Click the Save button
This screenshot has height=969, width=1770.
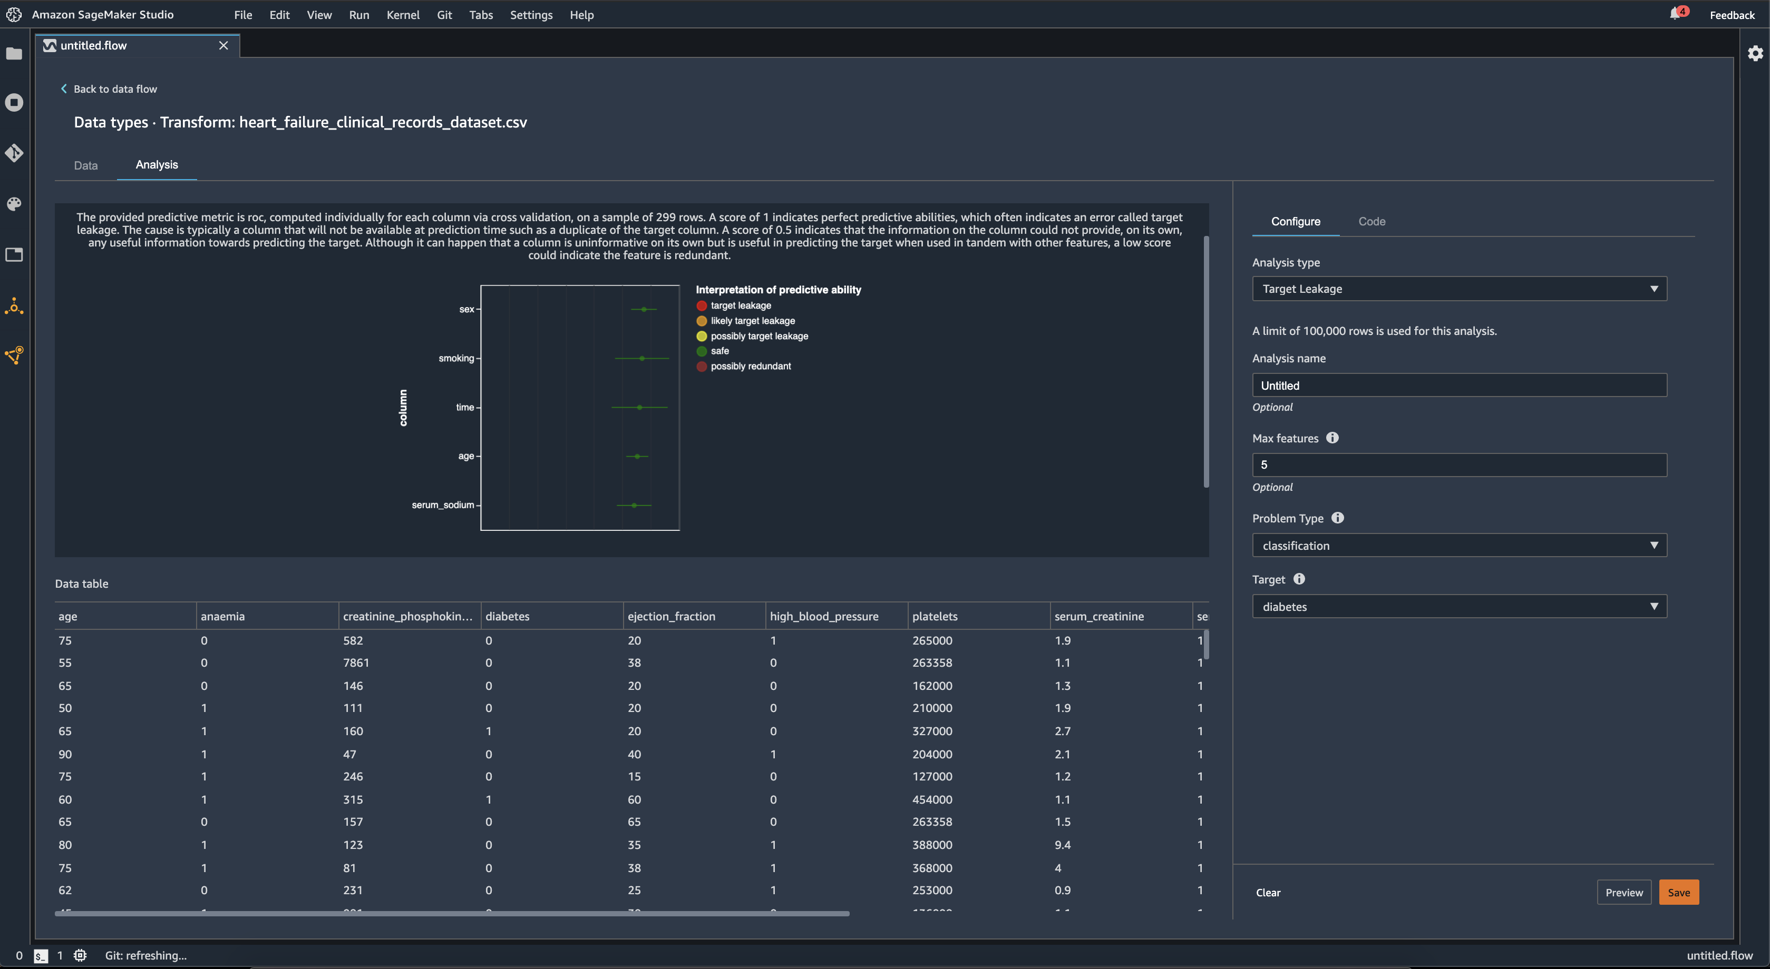pyautogui.click(x=1678, y=892)
